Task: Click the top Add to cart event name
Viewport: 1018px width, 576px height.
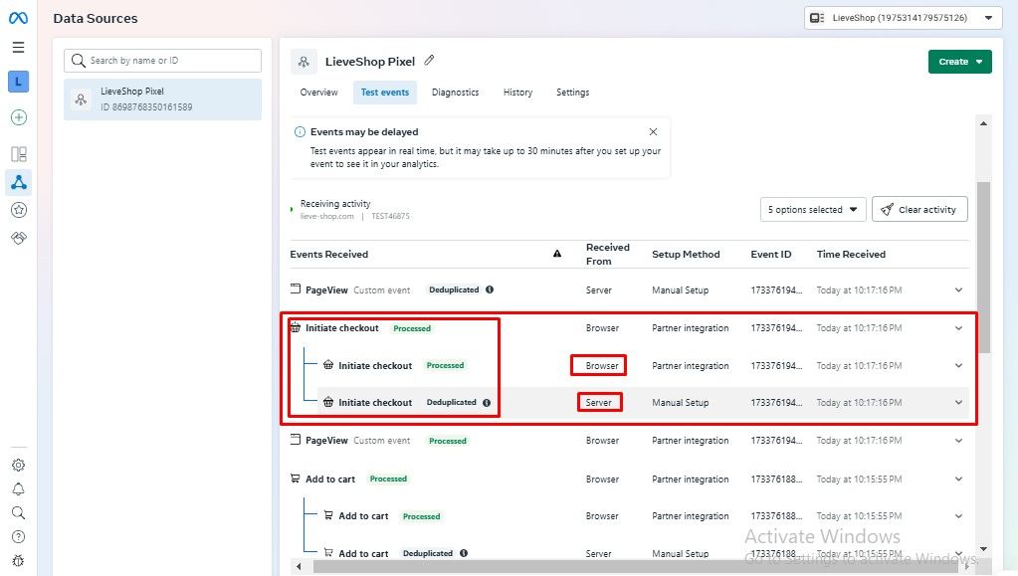Action: (x=330, y=480)
